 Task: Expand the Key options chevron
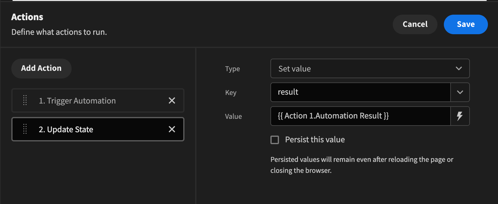[460, 92]
